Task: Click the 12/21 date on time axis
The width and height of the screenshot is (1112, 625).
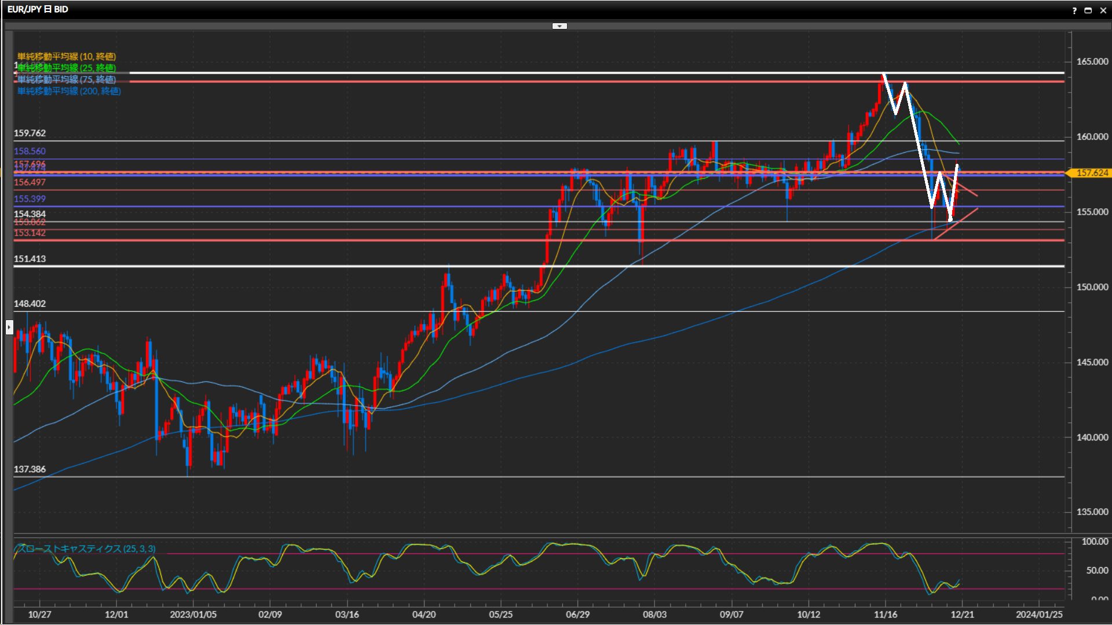Action: click(962, 614)
